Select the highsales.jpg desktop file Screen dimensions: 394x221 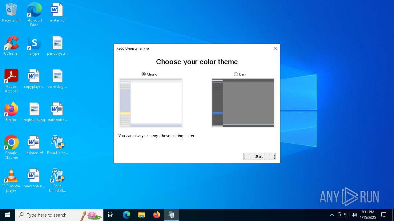(34, 112)
